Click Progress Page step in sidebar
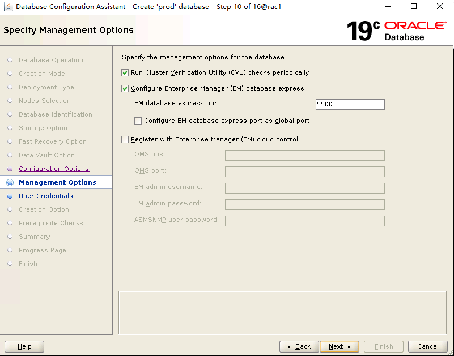Screen dimensions: 454x356 tap(43, 250)
